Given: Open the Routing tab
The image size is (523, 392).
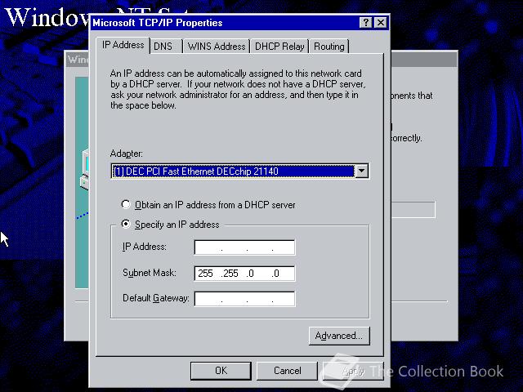Looking at the screenshot, I should coord(329,47).
